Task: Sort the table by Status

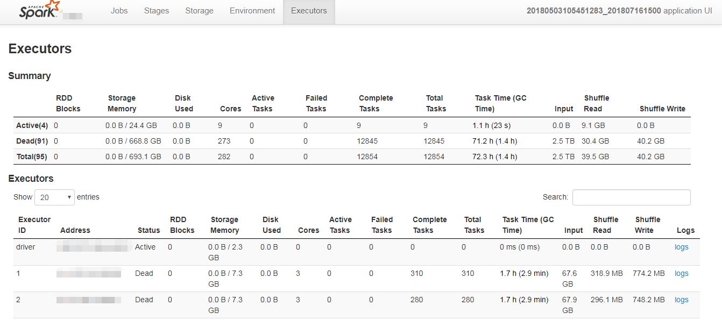Action: (x=149, y=230)
